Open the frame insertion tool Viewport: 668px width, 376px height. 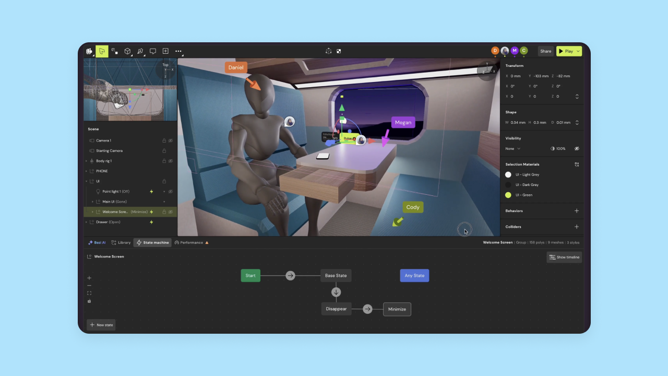(x=165, y=51)
